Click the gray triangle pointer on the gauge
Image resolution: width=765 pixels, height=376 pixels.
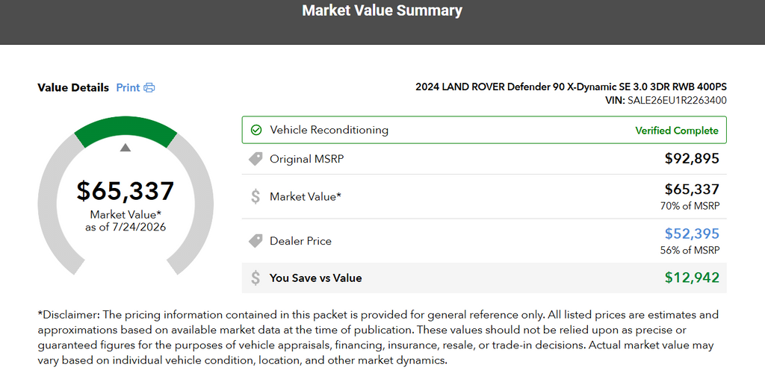[126, 148]
